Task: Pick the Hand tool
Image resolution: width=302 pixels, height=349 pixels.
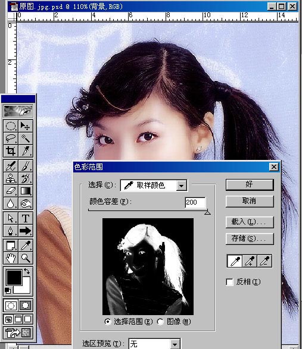Action: point(11,258)
